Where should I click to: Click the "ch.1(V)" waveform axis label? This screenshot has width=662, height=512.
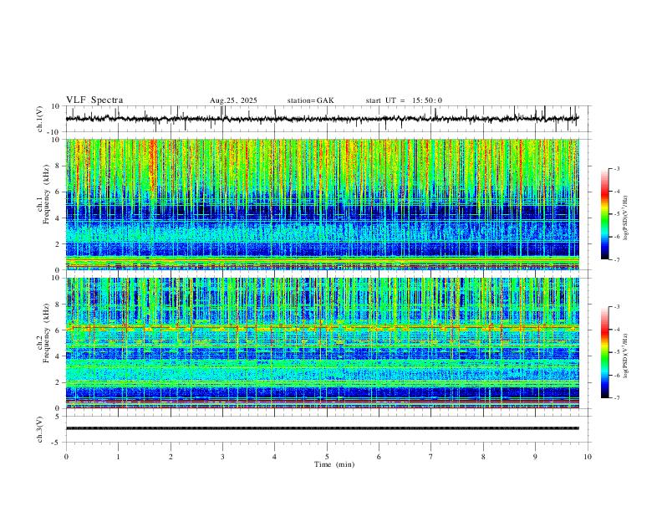(x=40, y=119)
